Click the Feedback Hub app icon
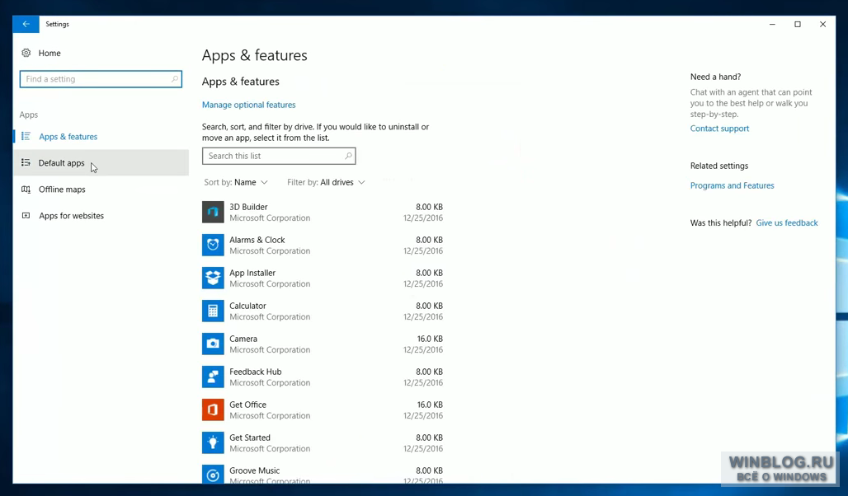Screen dimensions: 848x496 [x=213, y=377]
